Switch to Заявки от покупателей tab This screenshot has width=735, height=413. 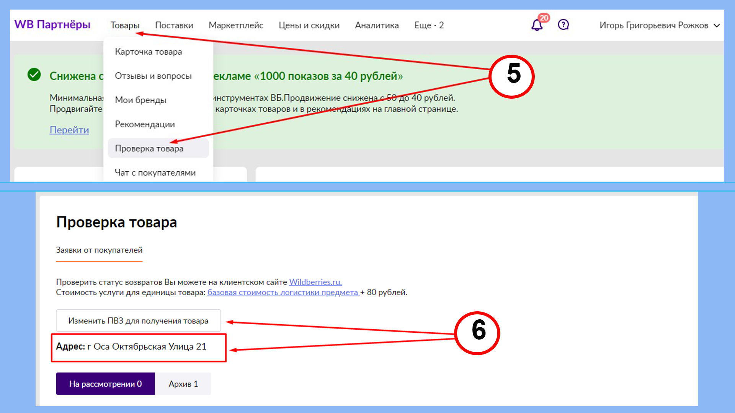click(99, 250)
